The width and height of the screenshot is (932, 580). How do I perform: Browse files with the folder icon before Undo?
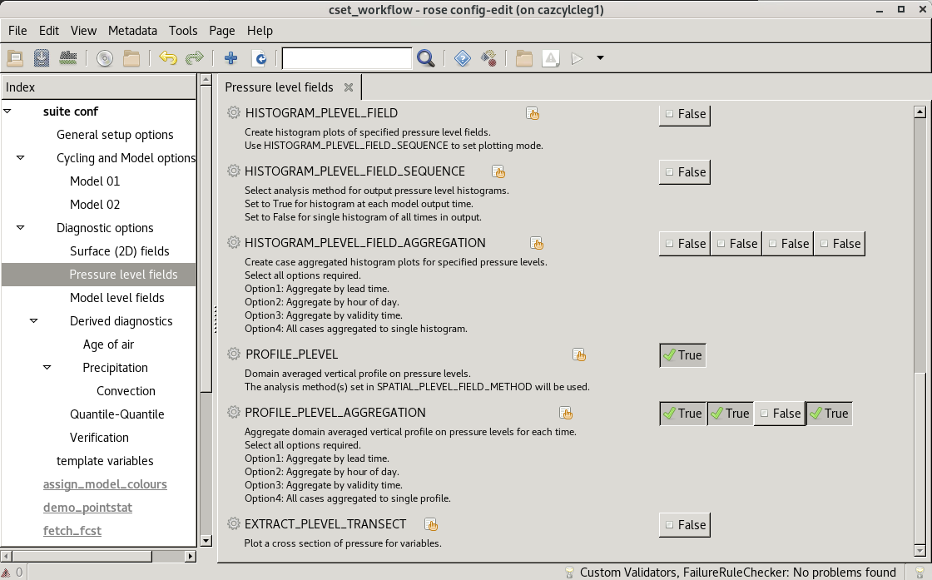(x=131, y=58)
